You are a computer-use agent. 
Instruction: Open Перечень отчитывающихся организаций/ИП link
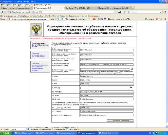click(38, 55)
